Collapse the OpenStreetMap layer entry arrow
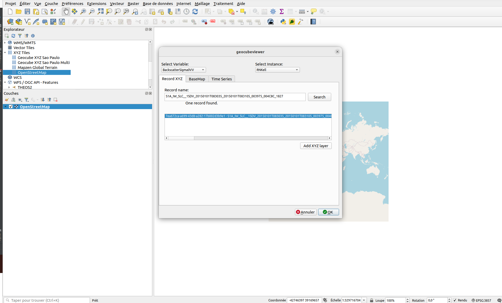Image resolution: width=502 pixels, height=303 pixels. coord(6,106)
